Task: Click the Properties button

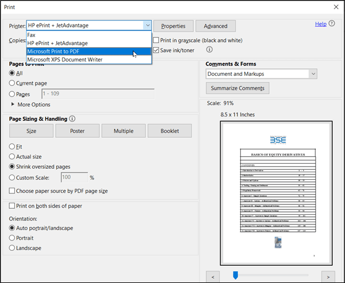Action: [174, 26]
